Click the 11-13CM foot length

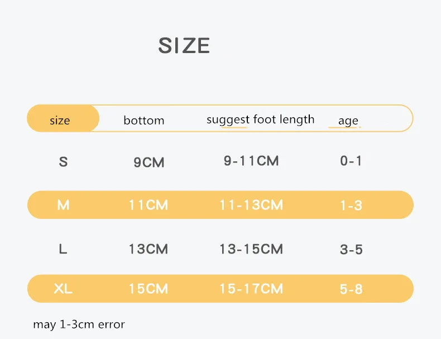(251, 205)
